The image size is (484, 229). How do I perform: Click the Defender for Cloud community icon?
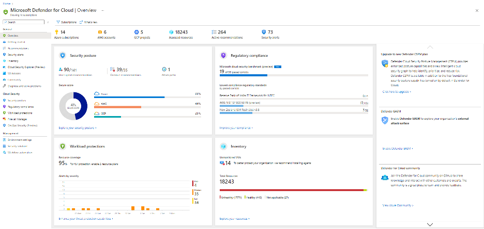point(385,177)
